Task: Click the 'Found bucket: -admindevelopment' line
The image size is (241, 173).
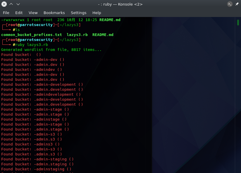Action: point(41,95)
